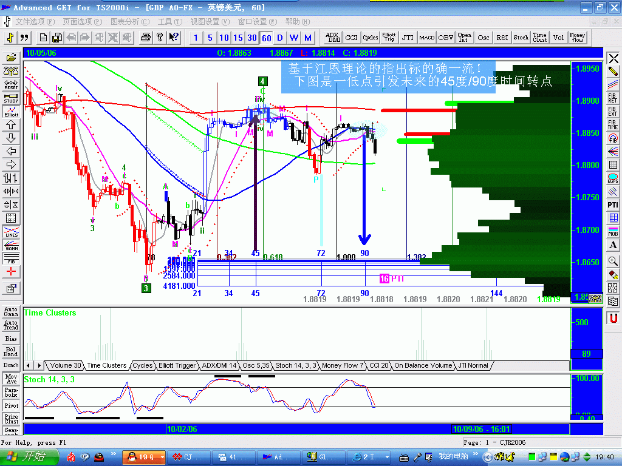The height and width of the screenshot is (466, 622).
Task: Toggle 1-minute timeframe button
Action: click(196, 38)
